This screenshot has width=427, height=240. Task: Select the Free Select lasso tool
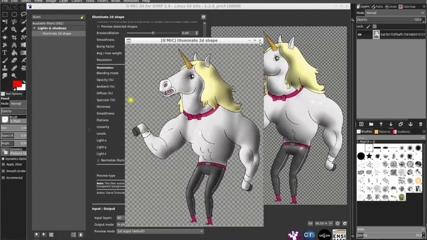point(23,14)
